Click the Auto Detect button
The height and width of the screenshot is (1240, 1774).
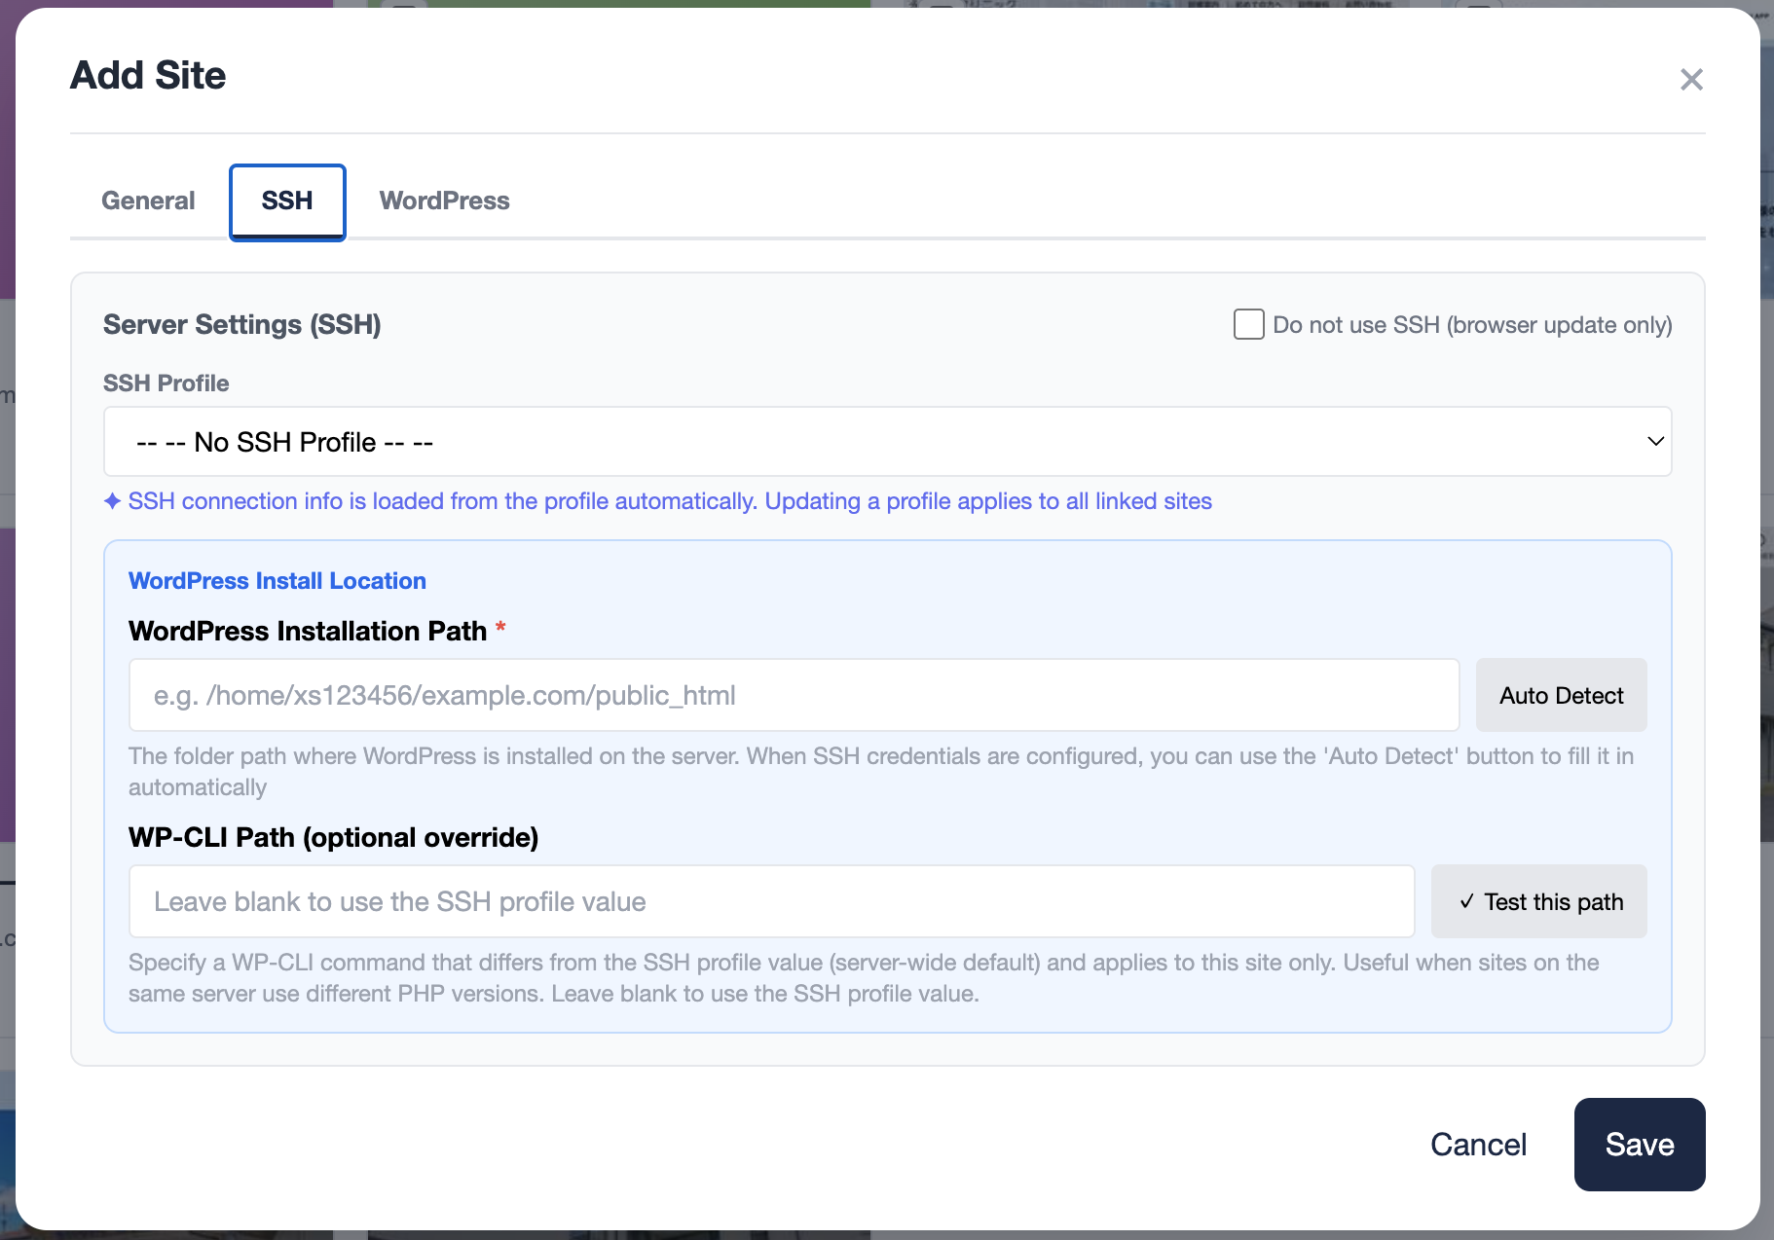1561,695
